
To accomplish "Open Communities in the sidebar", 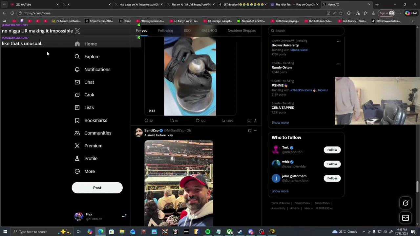I will pyautogui.click(x=93, y=133).
